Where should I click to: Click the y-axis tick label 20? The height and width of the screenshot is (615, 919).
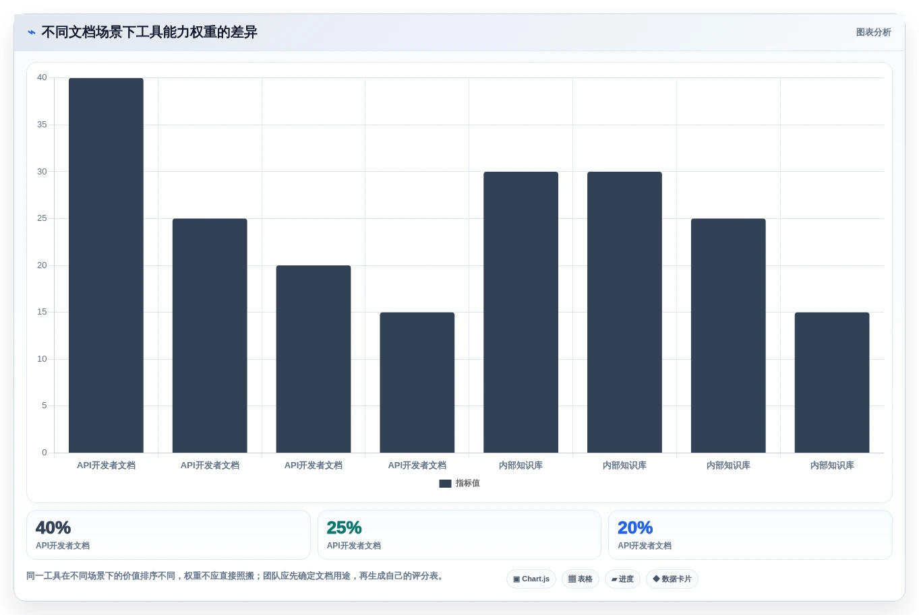click(x=42, y=265)
